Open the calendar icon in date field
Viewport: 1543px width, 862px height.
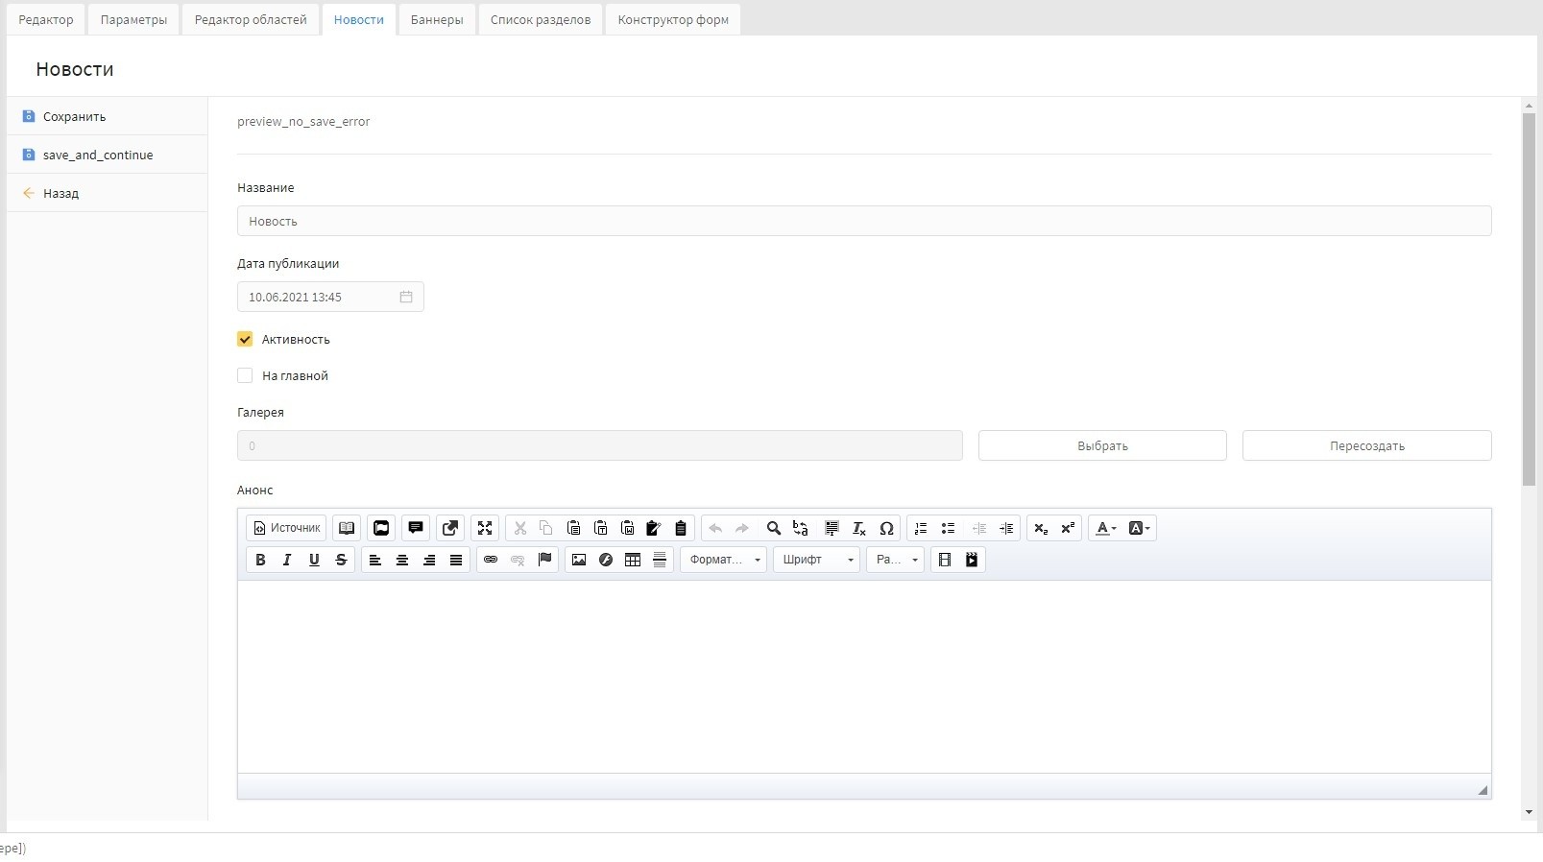pyautogui.click(x=406, y=297)
